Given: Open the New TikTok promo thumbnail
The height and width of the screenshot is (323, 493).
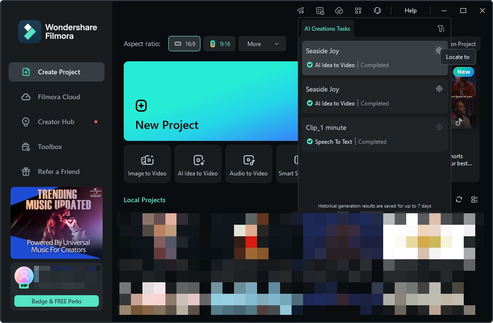Looking at the screenshot, I should pos(463,97).
